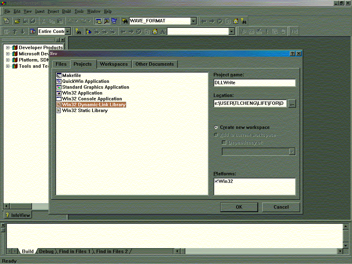Switch to the Other Documents tab

[155, 64]
